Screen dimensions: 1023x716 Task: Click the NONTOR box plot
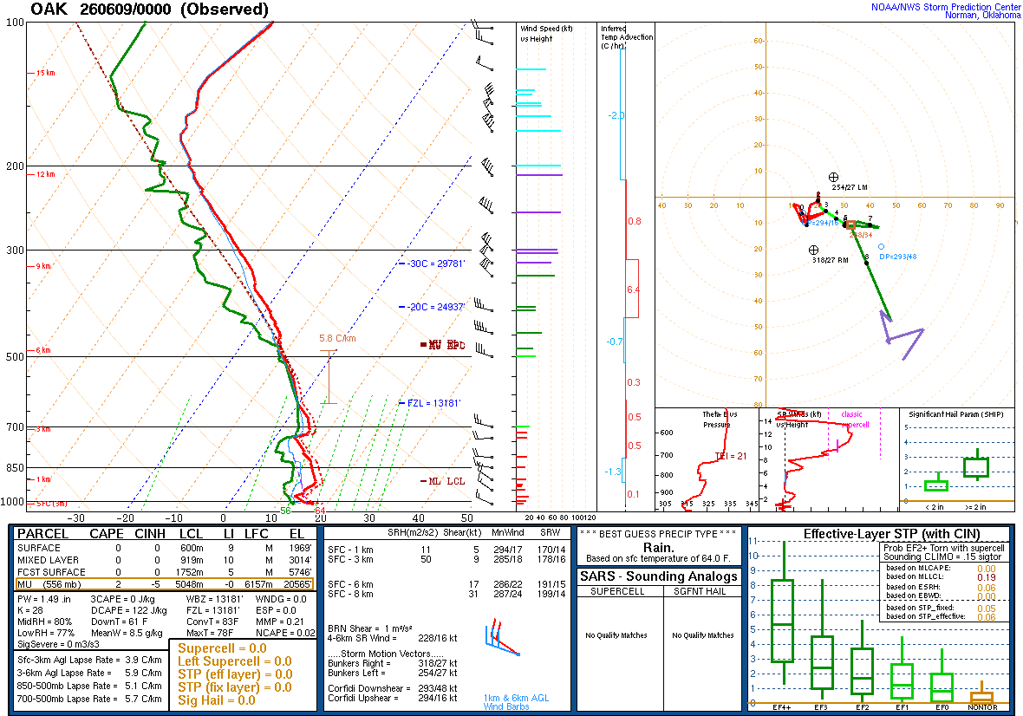click(x=982, y=693)
